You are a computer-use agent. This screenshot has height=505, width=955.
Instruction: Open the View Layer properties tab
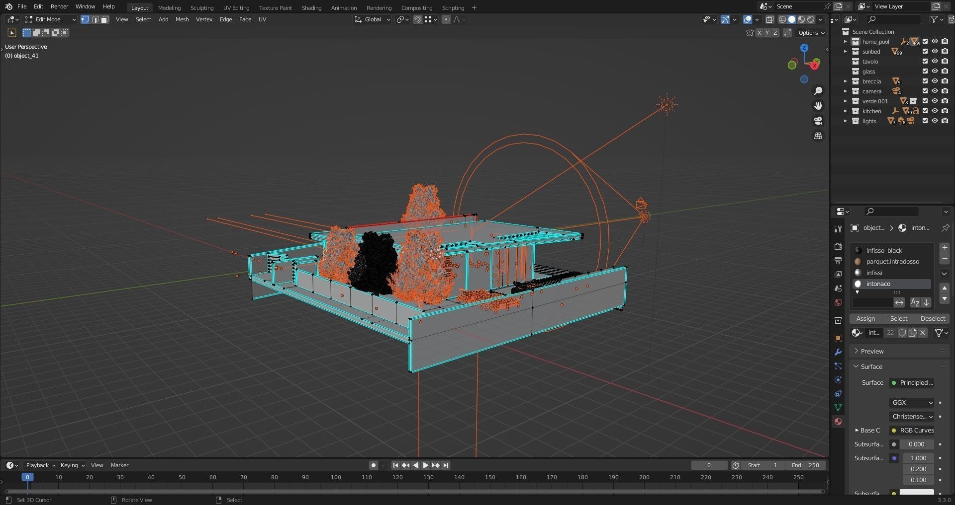tap(838, 275)
